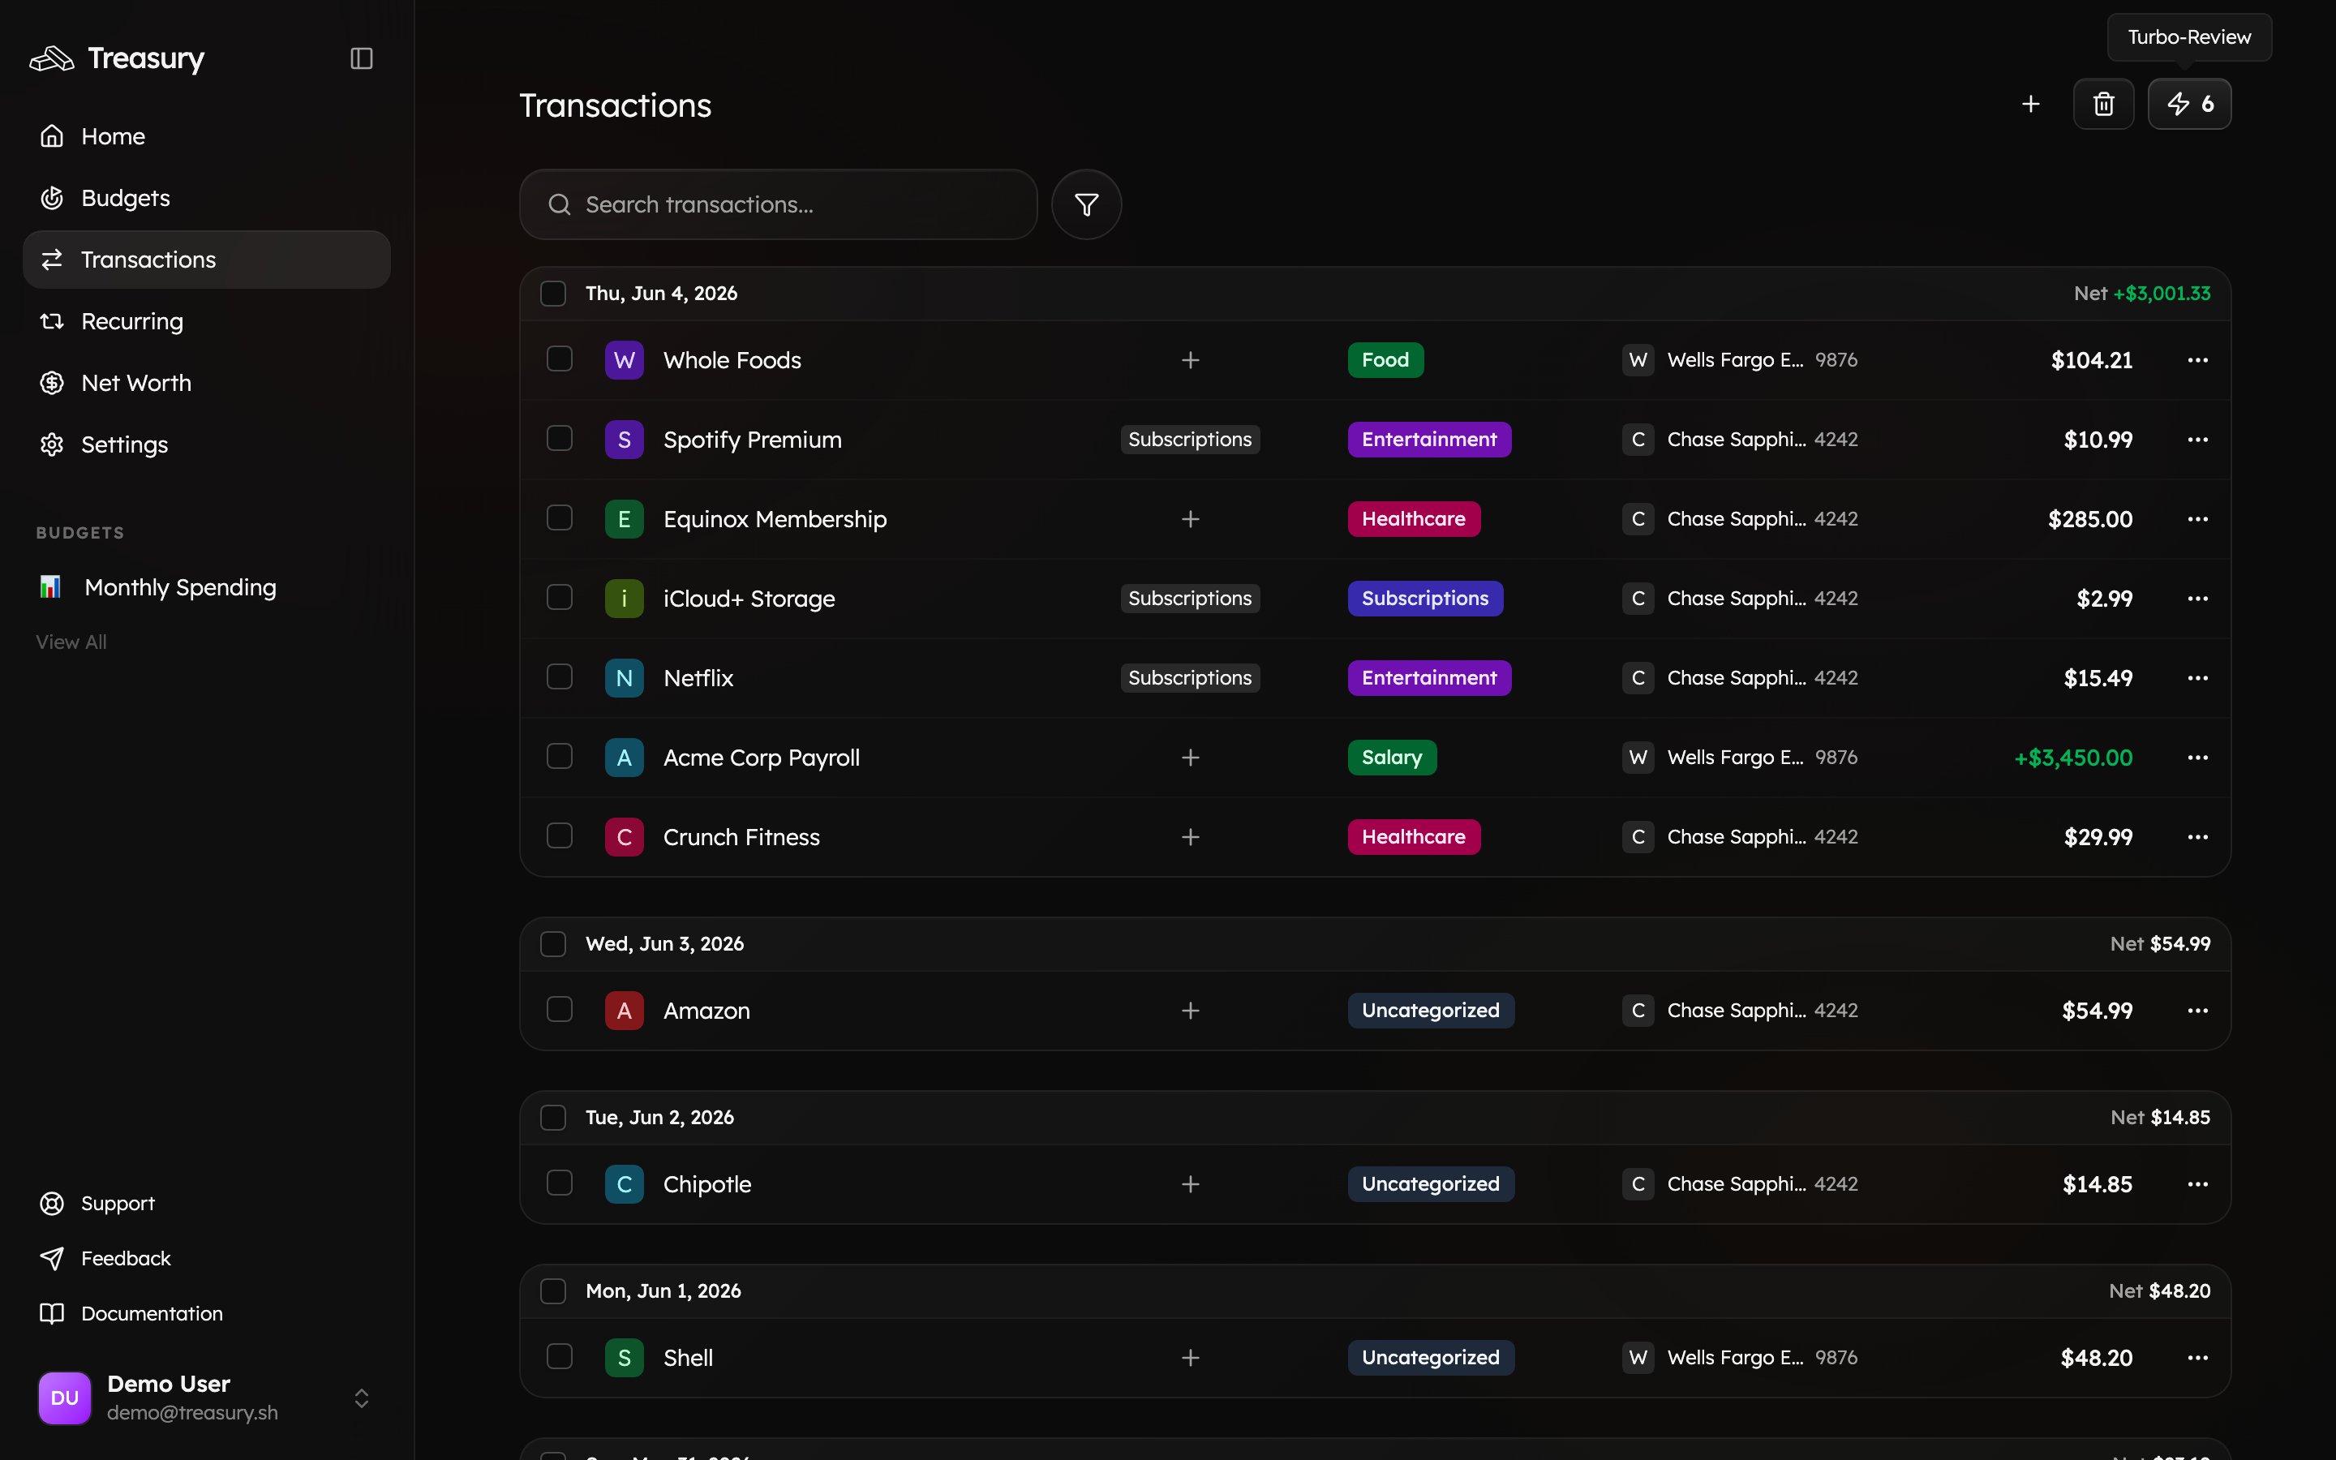Click Acme Corp Salary category badge
The width and height of the screenshot is (2336, 1460).
click(1392, 758)
